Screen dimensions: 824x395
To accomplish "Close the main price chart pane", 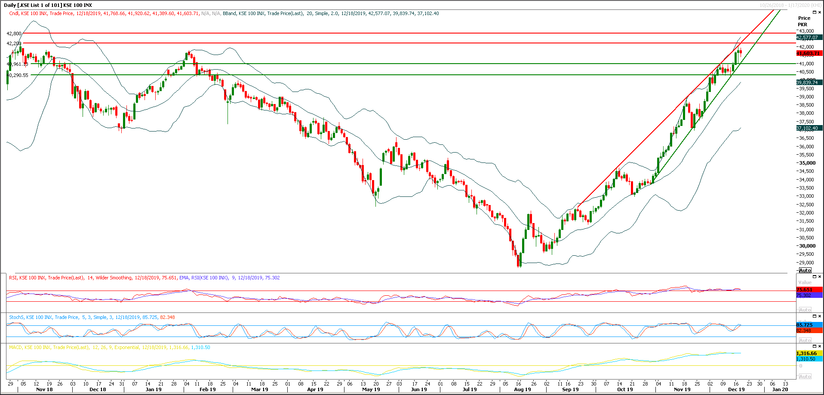I will (820, 12).
